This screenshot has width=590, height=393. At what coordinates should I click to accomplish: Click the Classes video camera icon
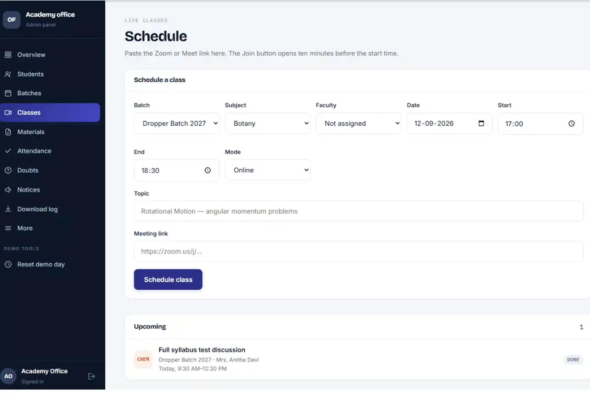click(x=8, y=113)
